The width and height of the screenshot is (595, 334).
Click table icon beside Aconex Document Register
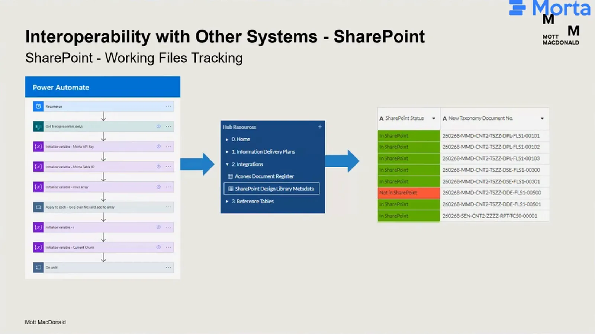230,176
